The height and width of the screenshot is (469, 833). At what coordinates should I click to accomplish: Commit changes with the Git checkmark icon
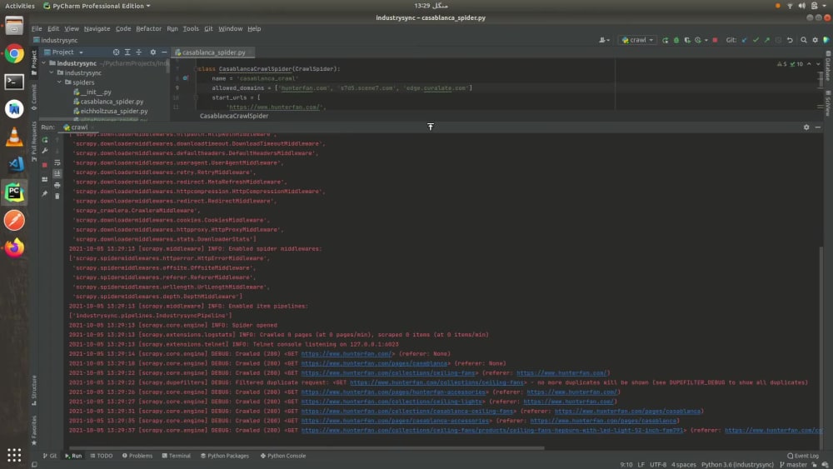(756, 40)
